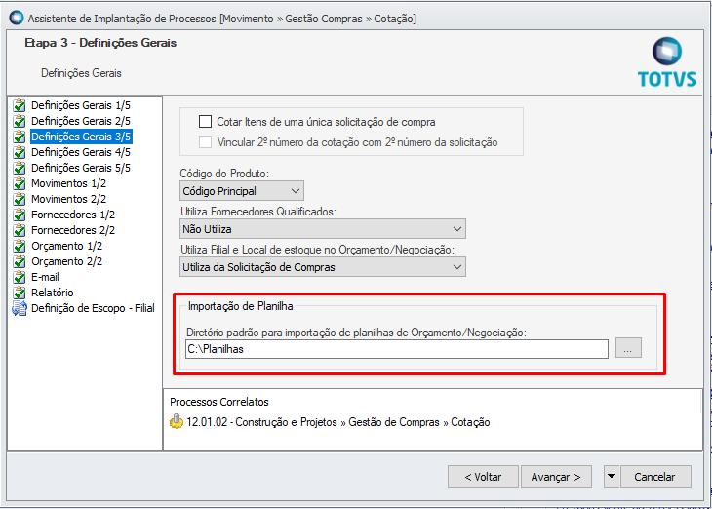Select Definição de Escopo - Filial step
712x509 pixels.
tap(93, 308)
